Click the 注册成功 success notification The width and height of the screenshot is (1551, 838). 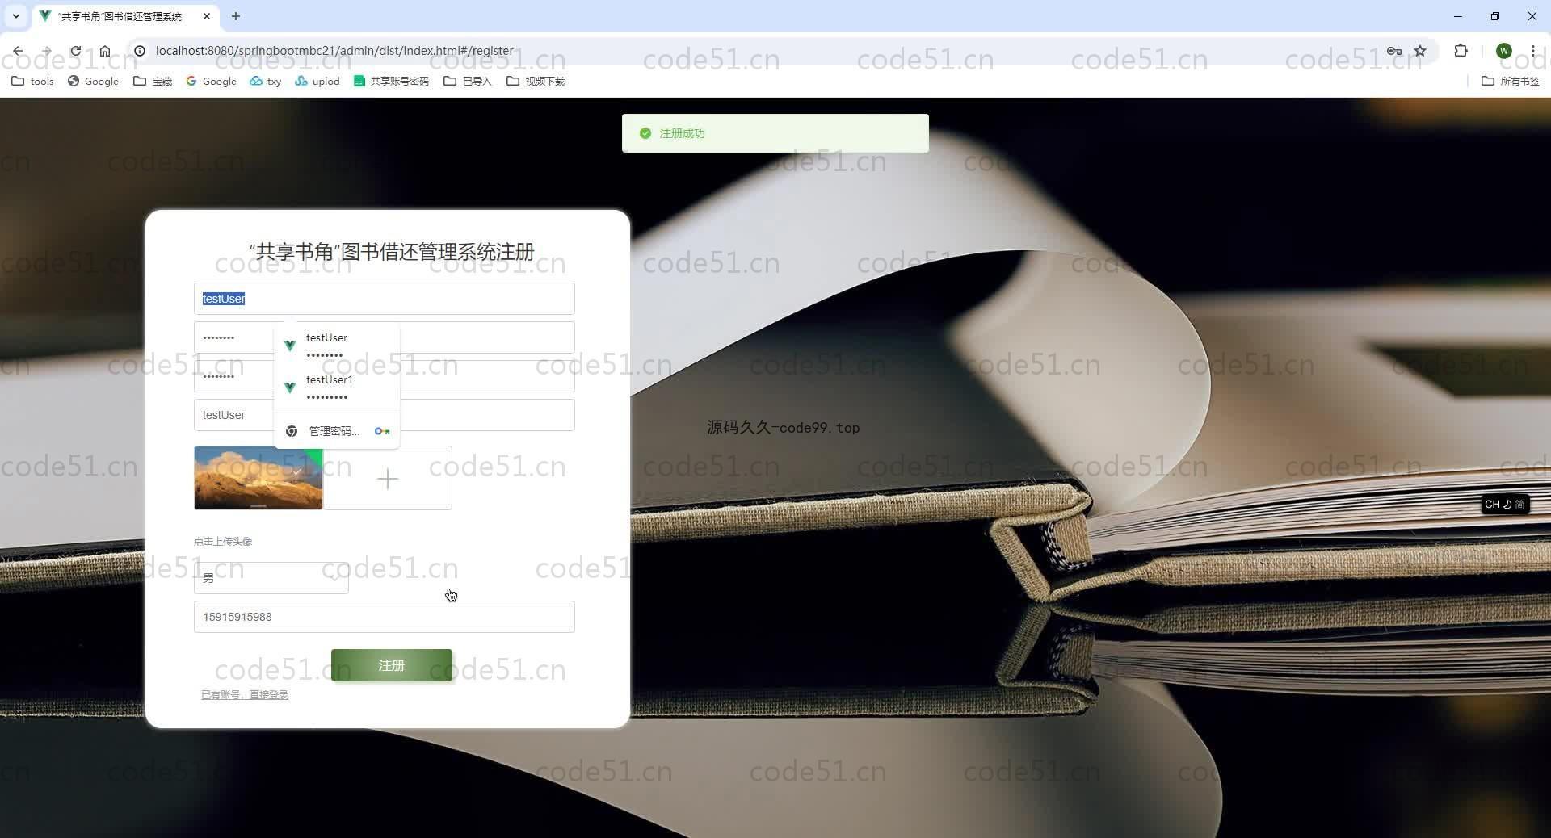click(x=775, y=133)
